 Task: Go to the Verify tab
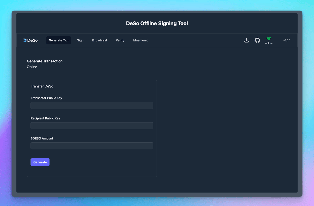(x=120, y=40)
